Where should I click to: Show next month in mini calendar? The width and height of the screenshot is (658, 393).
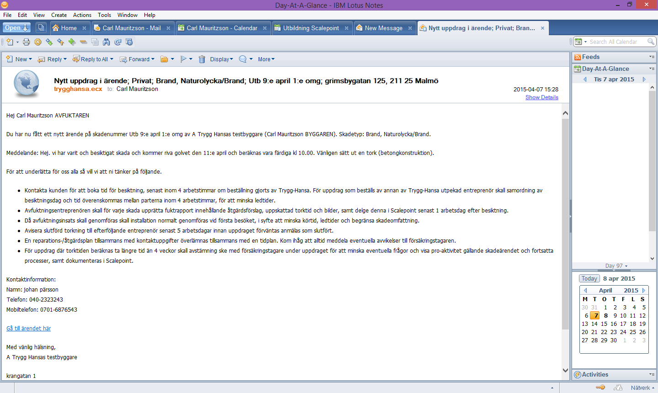click(x=644, y=290)
